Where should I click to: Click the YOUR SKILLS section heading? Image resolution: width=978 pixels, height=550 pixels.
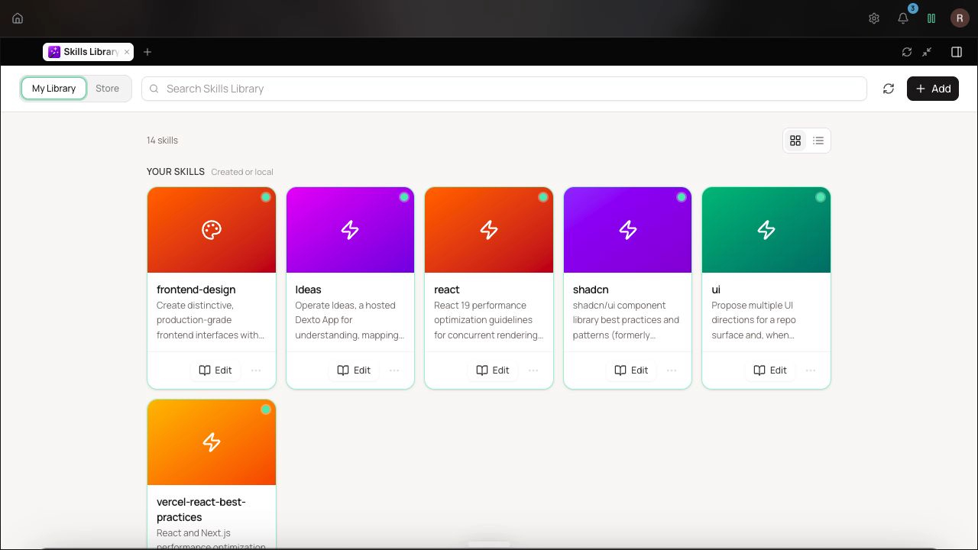pos(176,172)
